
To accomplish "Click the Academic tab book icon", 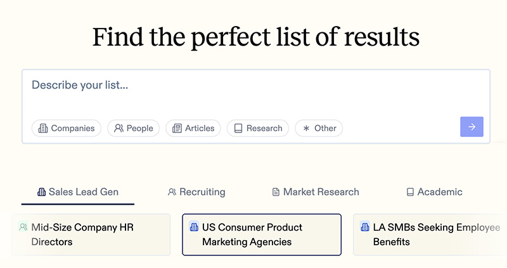I will [410, 192].
